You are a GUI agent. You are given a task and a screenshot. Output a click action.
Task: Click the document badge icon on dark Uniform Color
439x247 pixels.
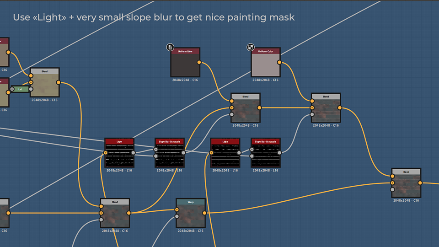170,47
